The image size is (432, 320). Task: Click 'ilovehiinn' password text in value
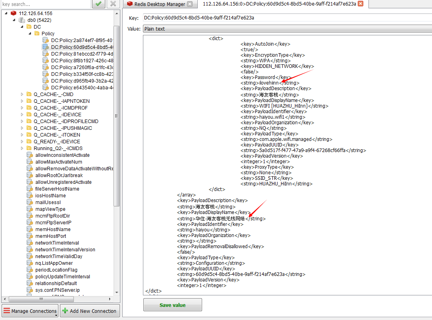point(269,83)
